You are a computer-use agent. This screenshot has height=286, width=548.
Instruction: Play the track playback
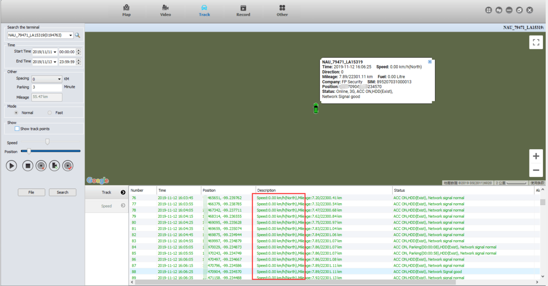click(11, 166)
